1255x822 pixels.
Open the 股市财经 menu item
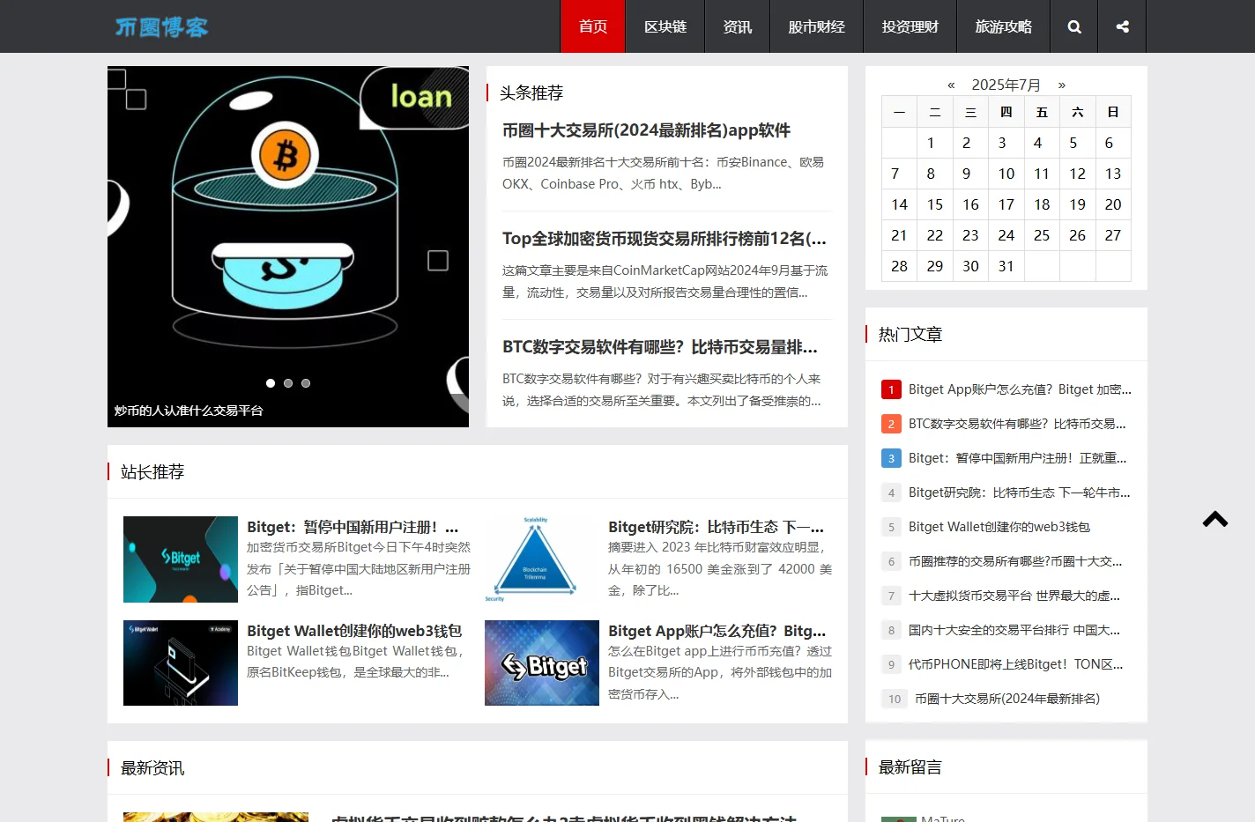click(x=817, y=26)
